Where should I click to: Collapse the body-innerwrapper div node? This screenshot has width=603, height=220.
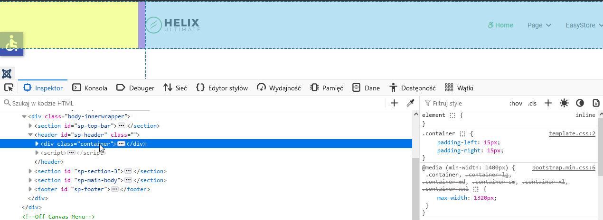coord(24,116)
